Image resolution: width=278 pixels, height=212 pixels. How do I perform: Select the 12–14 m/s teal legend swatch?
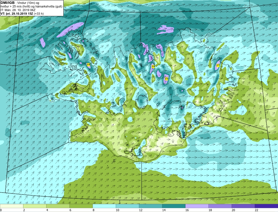pos(150,206)
